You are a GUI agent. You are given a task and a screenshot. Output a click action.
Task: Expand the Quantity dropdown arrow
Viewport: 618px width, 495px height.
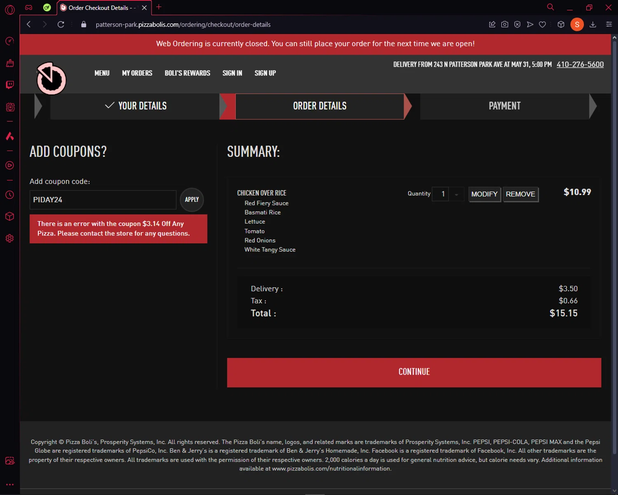tap(456, 194)
